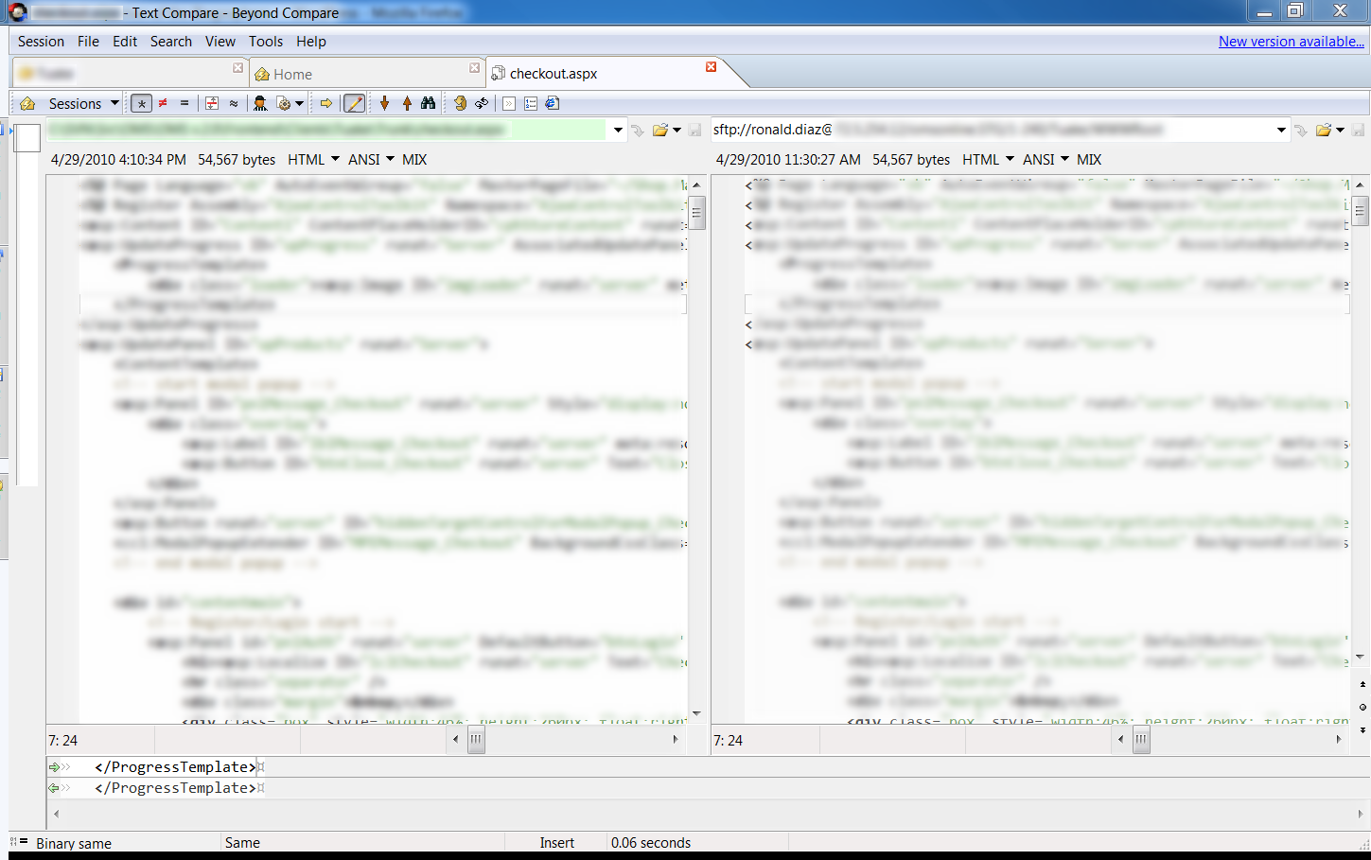Jump to Next Difference down arrow
The image size is (1371, 860).
point(384,103)
